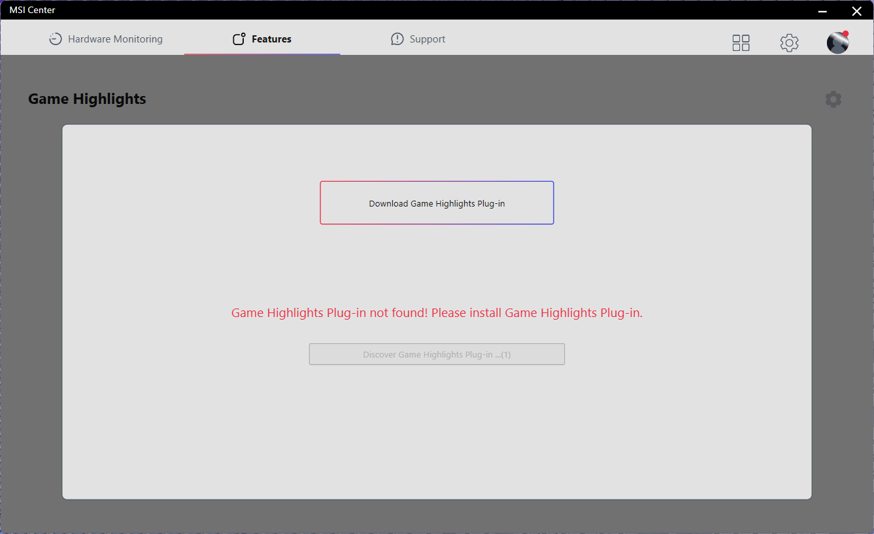
Task: Open the Hardware Monitoring tab
Action: [106, 39]
